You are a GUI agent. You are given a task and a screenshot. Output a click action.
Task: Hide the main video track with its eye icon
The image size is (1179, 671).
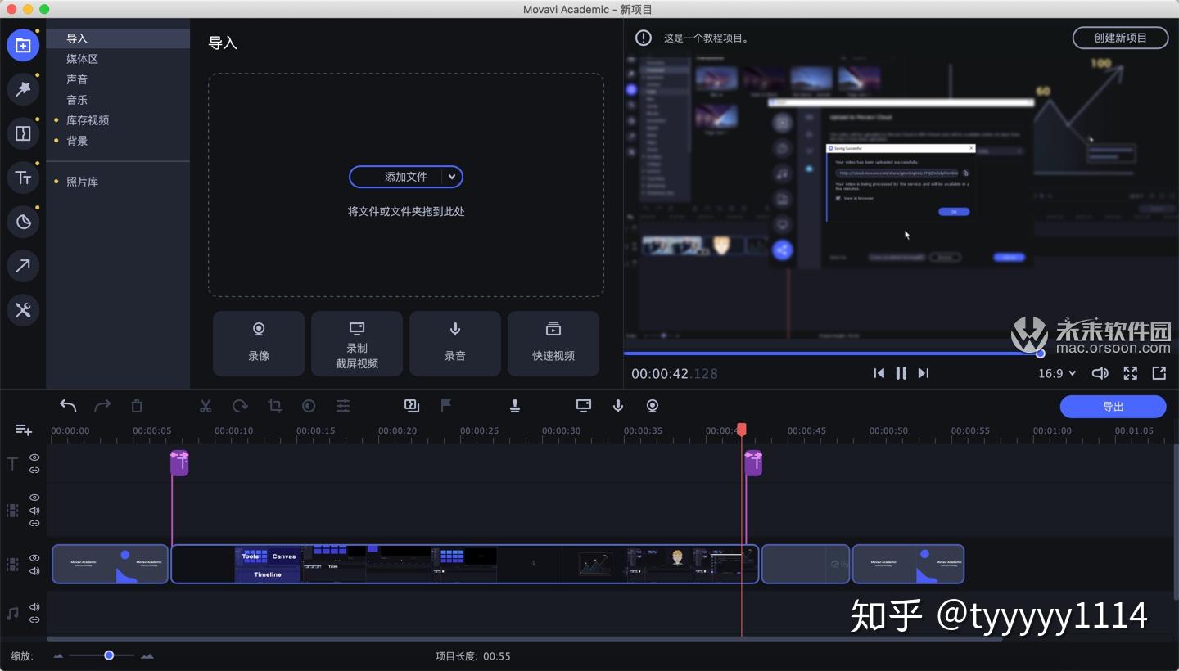coord(34,558)
